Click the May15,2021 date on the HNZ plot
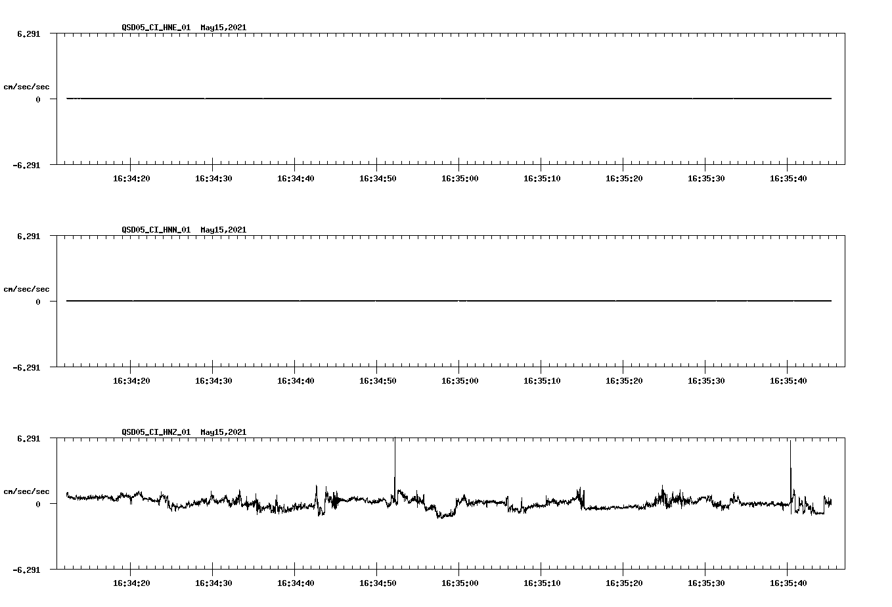892x607 pixels. (x=223, y=432)
